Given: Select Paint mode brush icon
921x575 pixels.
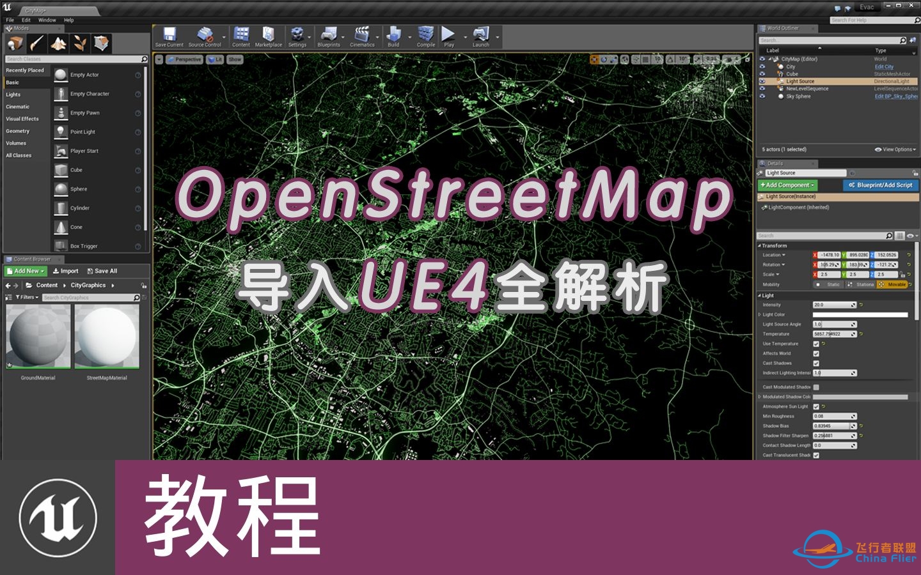Looking at the screenshot, I should (37, 43).
